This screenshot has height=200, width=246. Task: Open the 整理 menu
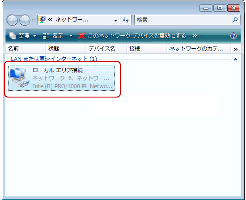[x=23, y=36]
